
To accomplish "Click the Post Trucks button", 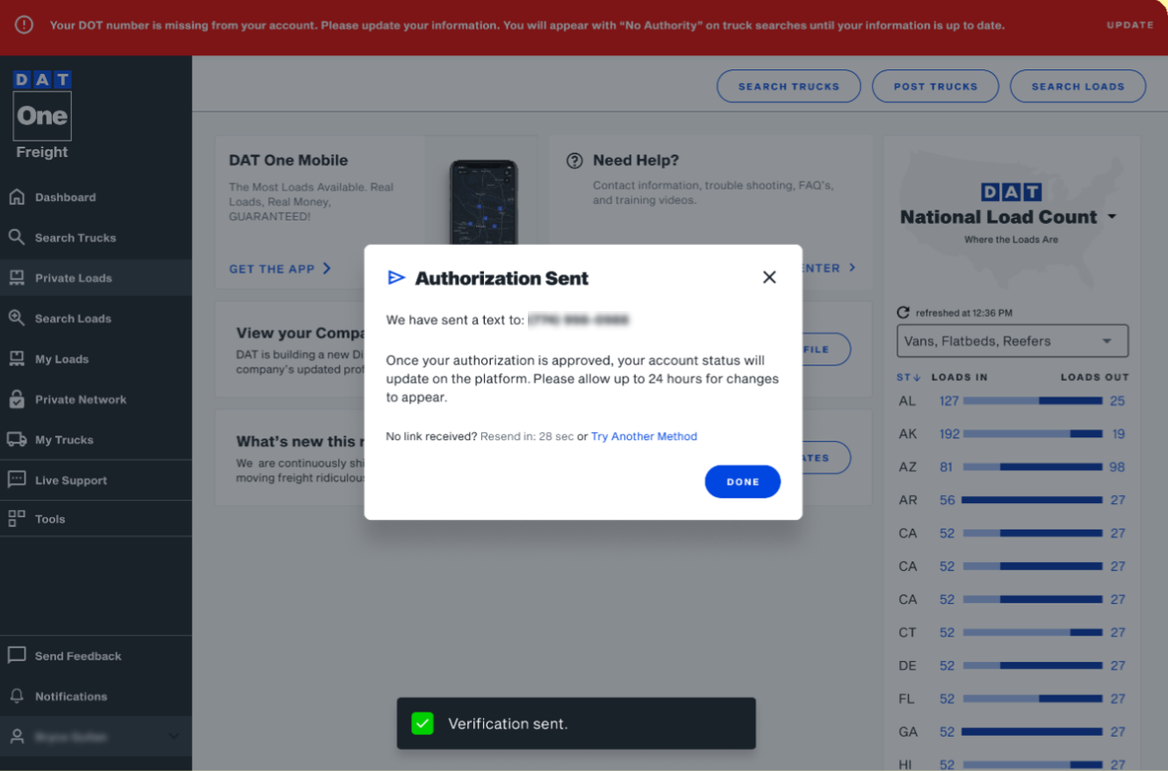I will [935, 86].
